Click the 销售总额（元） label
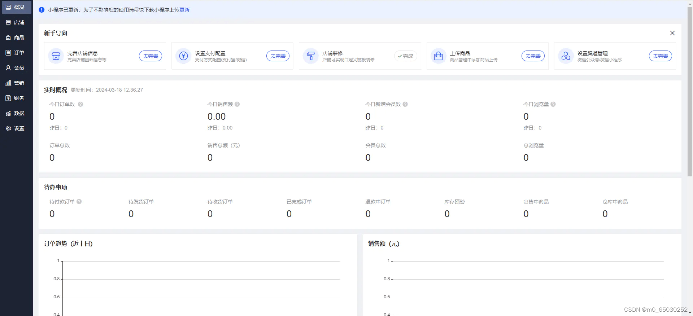Viewport: 693px width, 316px height. point(224,145)
